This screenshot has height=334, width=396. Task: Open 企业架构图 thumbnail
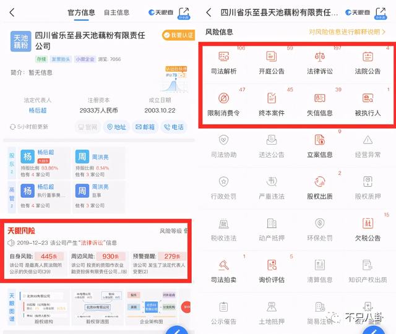(x=152, y=307)
